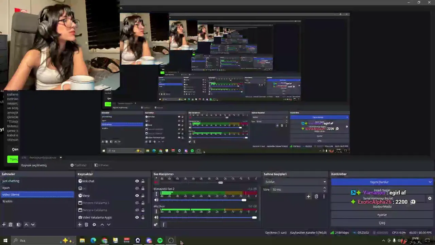Open advanced audio properties gears icon
Image resolution: width=435 pixels, height=245 pixels.
click(x=156, y=225)
